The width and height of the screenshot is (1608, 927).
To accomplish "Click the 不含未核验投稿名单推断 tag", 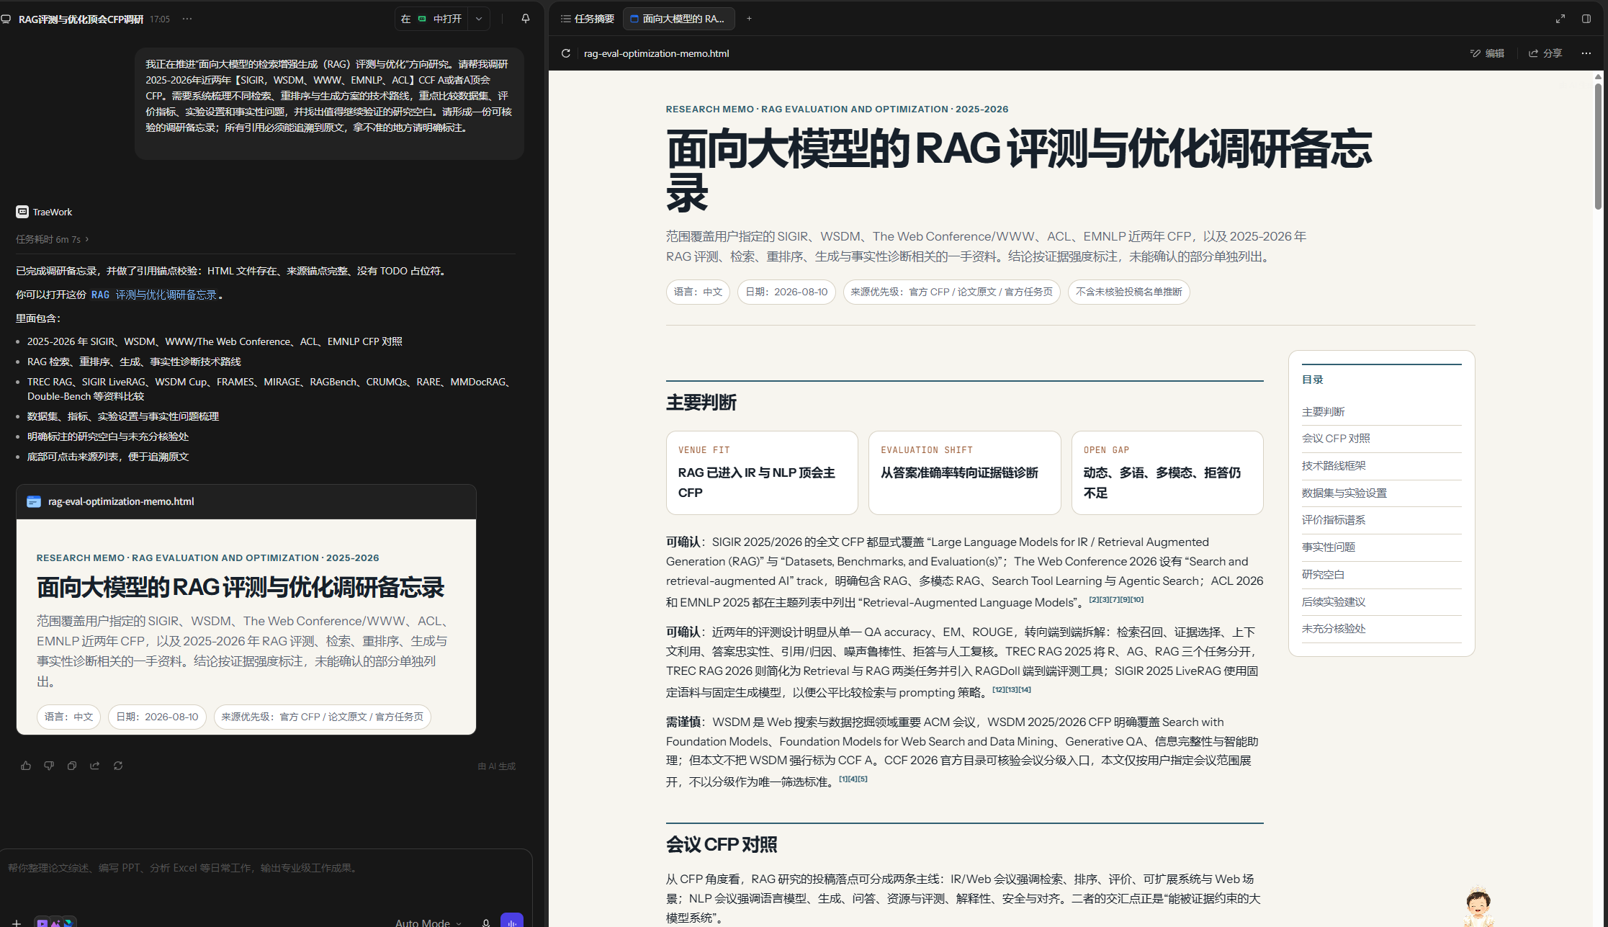I will point(1128,292).
